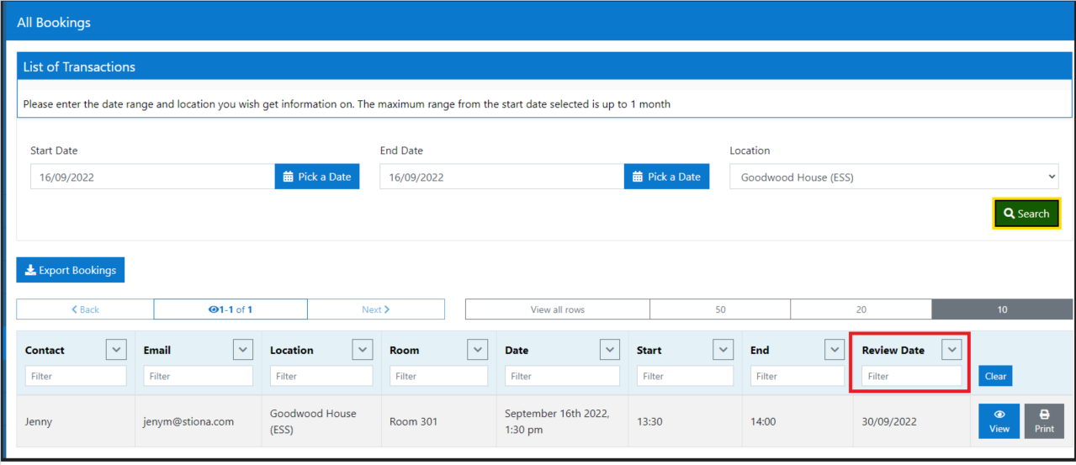Click the Contact filter field
Screen dimensions: 1076x465
click(x=76, y=376)
